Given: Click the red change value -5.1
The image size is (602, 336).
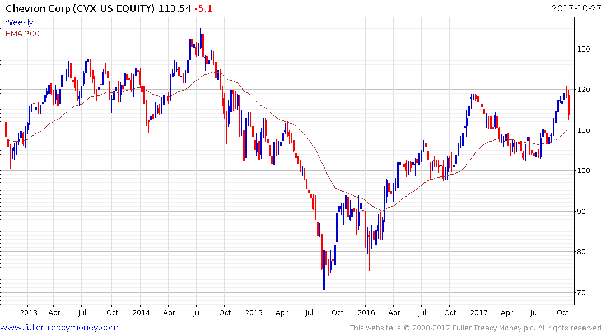Looking at the screenshot, I should [203, 8].
